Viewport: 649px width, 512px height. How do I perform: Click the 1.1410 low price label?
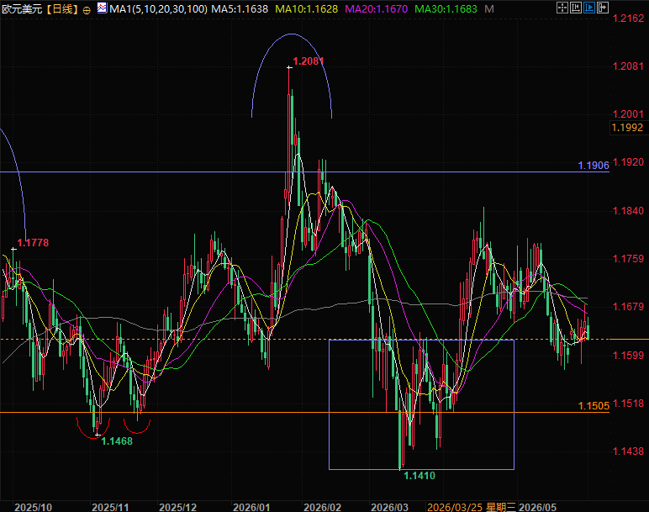tap(419, 476)
